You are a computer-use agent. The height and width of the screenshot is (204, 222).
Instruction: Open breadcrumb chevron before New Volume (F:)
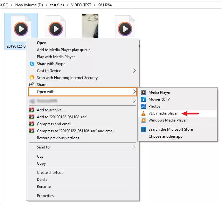click(x=11, y=5)
